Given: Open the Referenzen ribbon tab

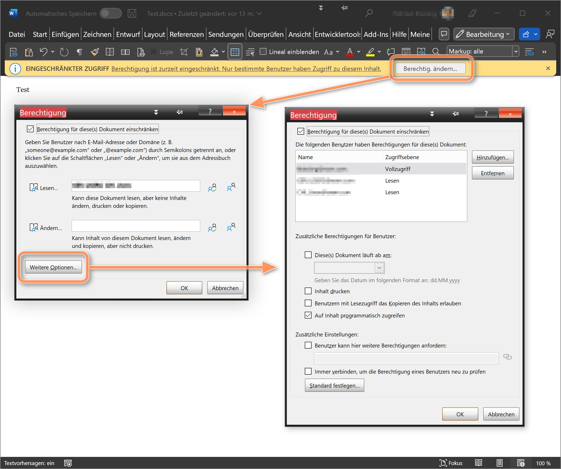Looking at the screenshot, I should tap(186, 34).
